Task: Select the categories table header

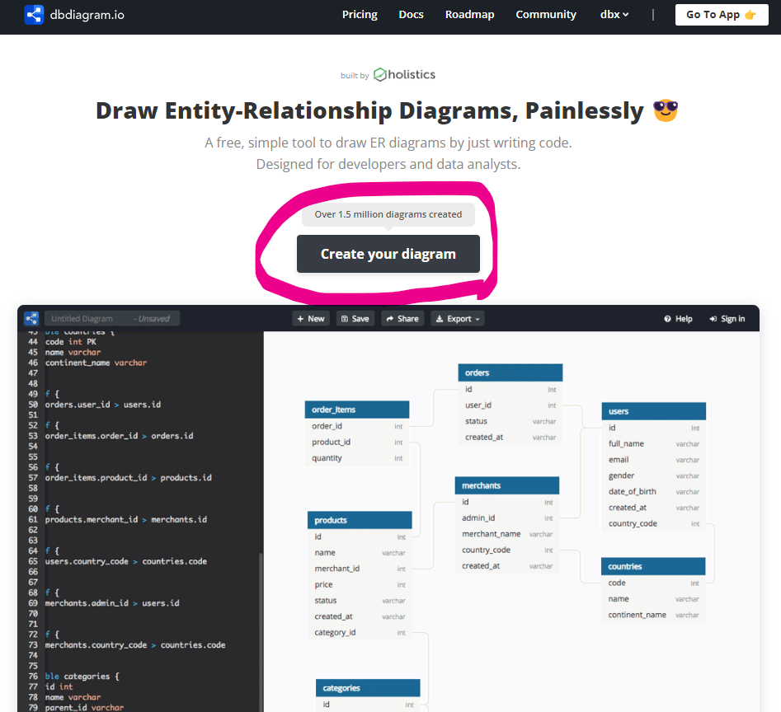Action: pos(368,687)
